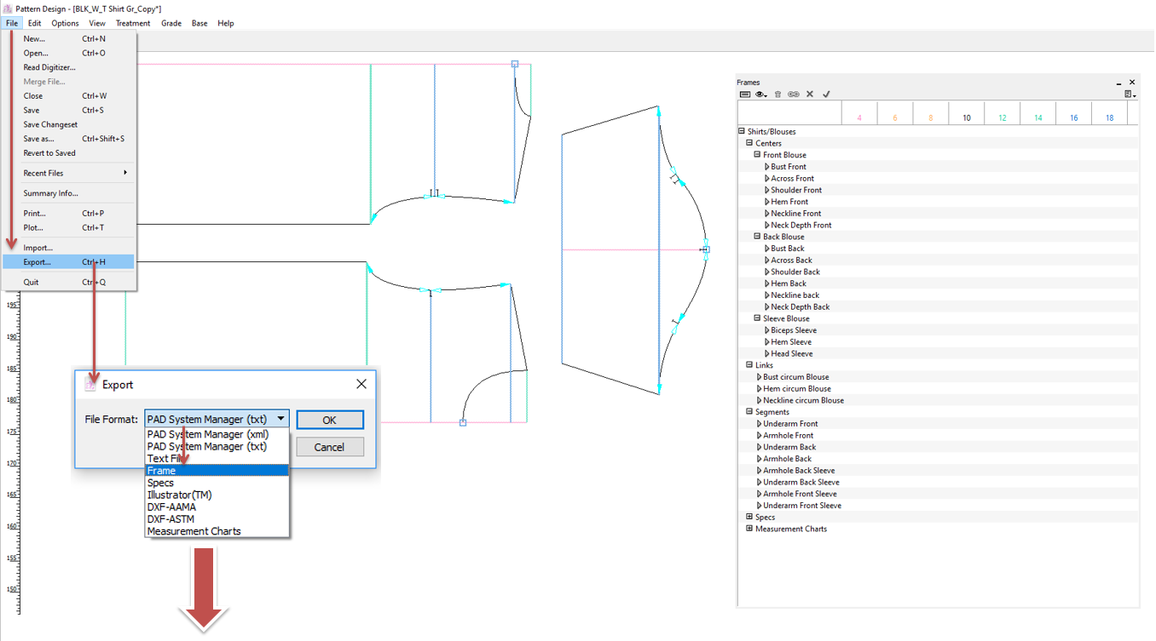Open the Frames panel options menu icon
The image size is (1156, 641).
click(1130, 94)
